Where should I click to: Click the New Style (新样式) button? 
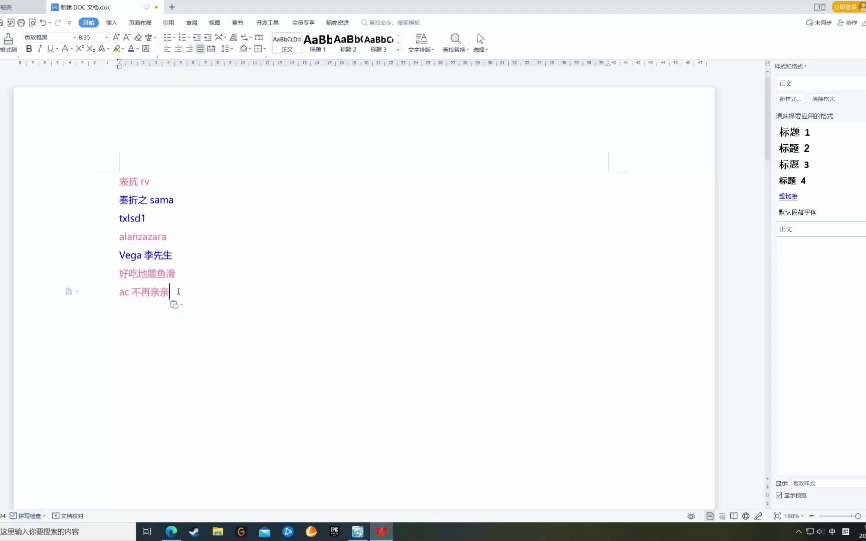click(790, 99)
